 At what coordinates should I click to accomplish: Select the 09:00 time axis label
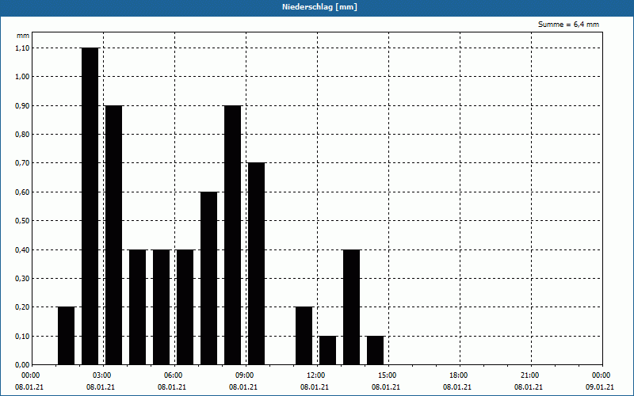coord(244,375)
